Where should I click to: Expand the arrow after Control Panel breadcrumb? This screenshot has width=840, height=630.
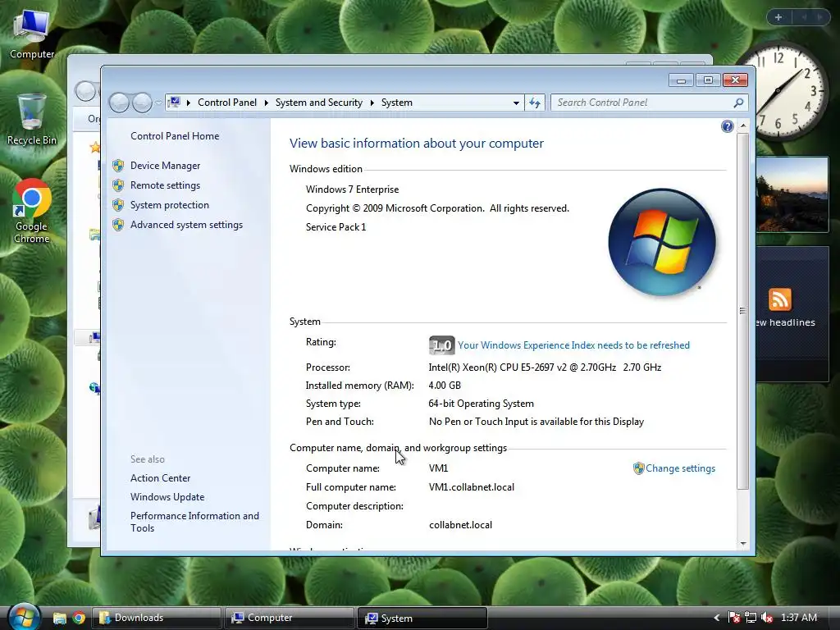[267, 103]
